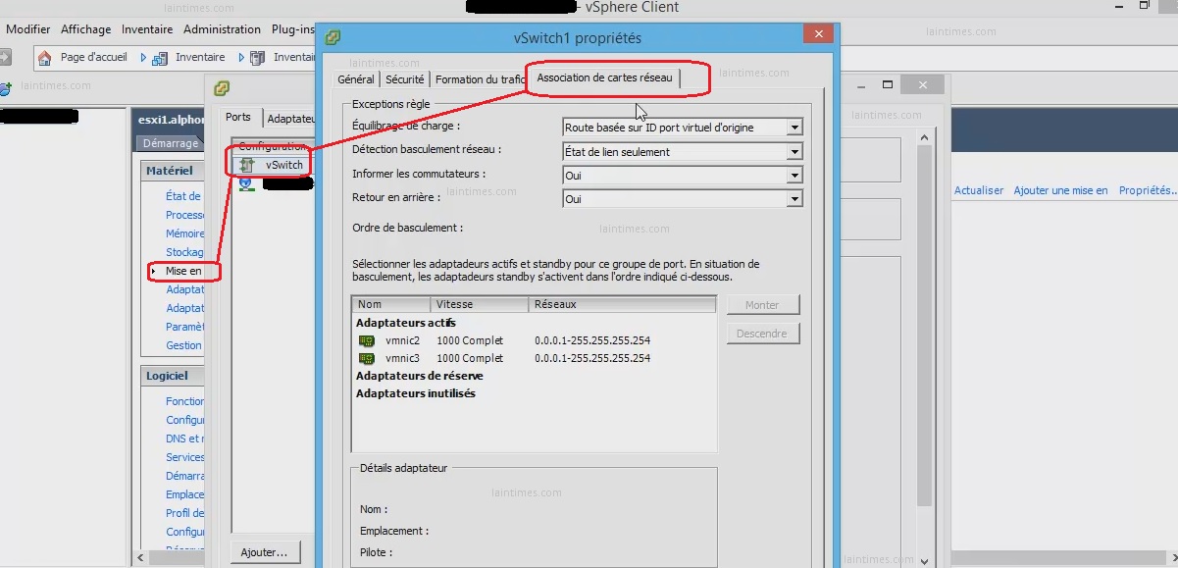Select the vmnic3 adapter name

point(402,358)
